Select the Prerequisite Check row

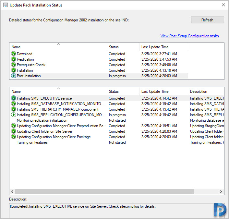(x=99, y=65)
